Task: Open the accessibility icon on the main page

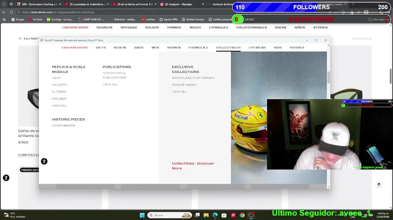Action: point(6,178)
